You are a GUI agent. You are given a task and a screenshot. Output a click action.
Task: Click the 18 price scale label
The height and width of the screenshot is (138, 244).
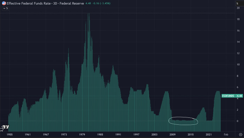tap(238, 19)
